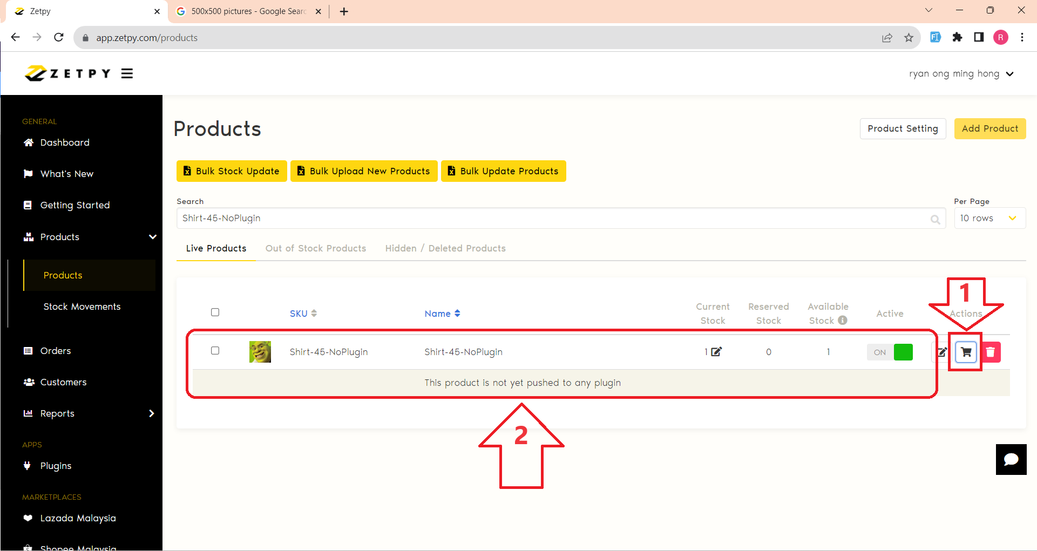1037x551 pixels.
Task: Go back in the browser
Action: [15, 37]
